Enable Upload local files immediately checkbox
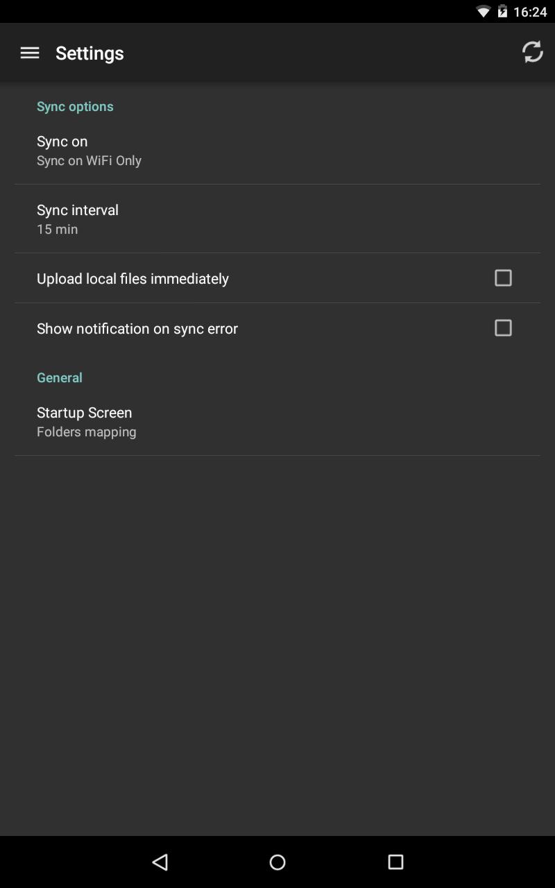The height and width of the screenshot is (888, 555). pos(503,278)
